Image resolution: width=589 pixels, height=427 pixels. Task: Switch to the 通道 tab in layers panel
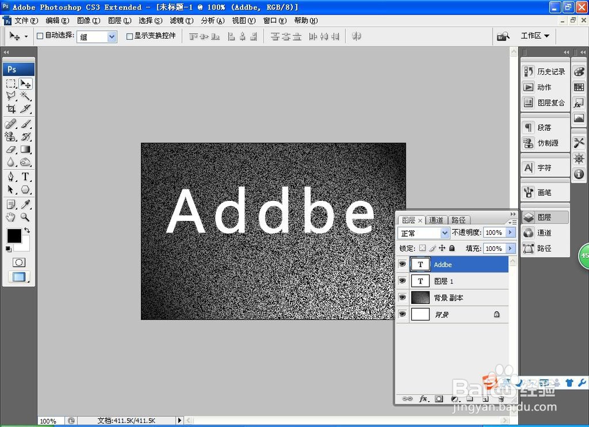pos(436,220)
